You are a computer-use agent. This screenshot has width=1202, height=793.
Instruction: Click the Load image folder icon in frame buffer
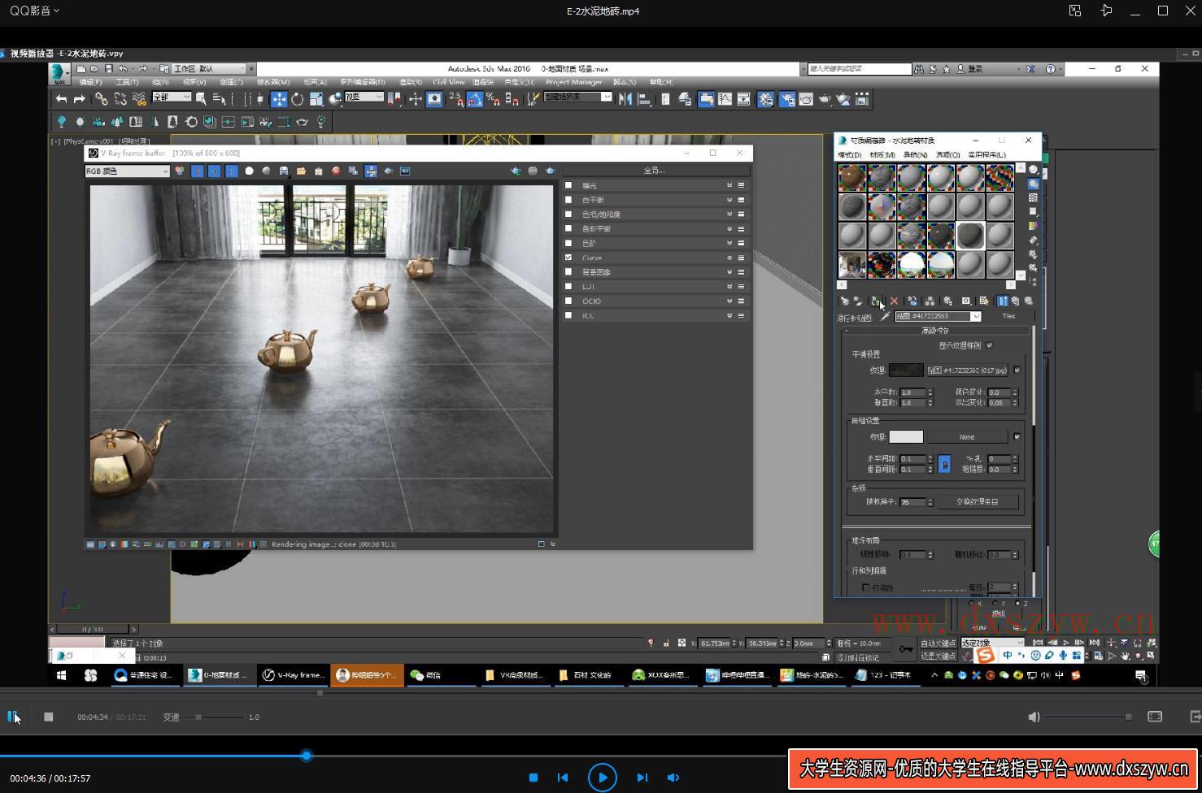[x=301, y=171]
